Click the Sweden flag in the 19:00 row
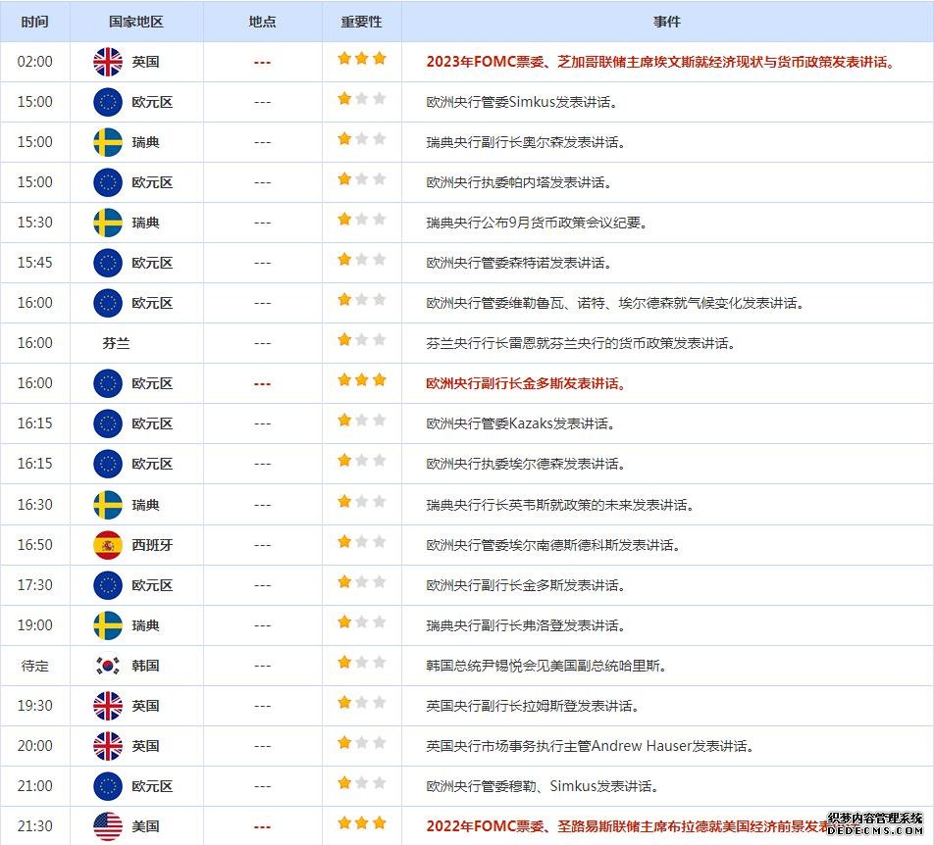This screenshot has width=934, height=845. click(108, 625)
